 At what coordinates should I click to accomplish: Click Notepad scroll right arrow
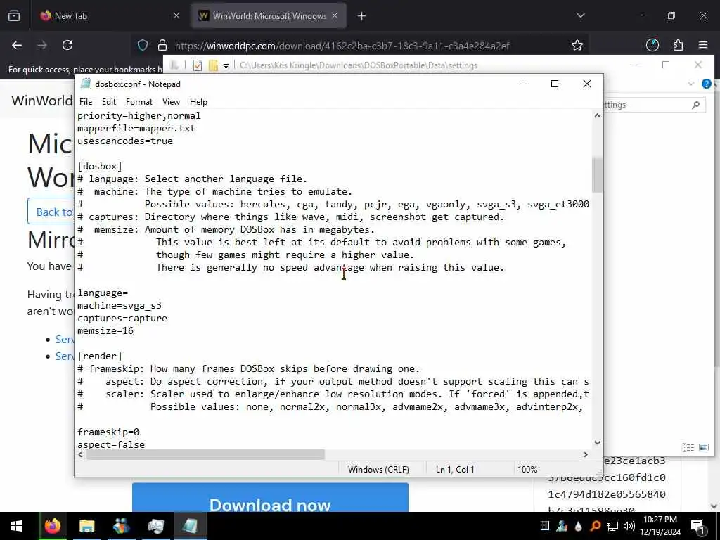point(586,454)
